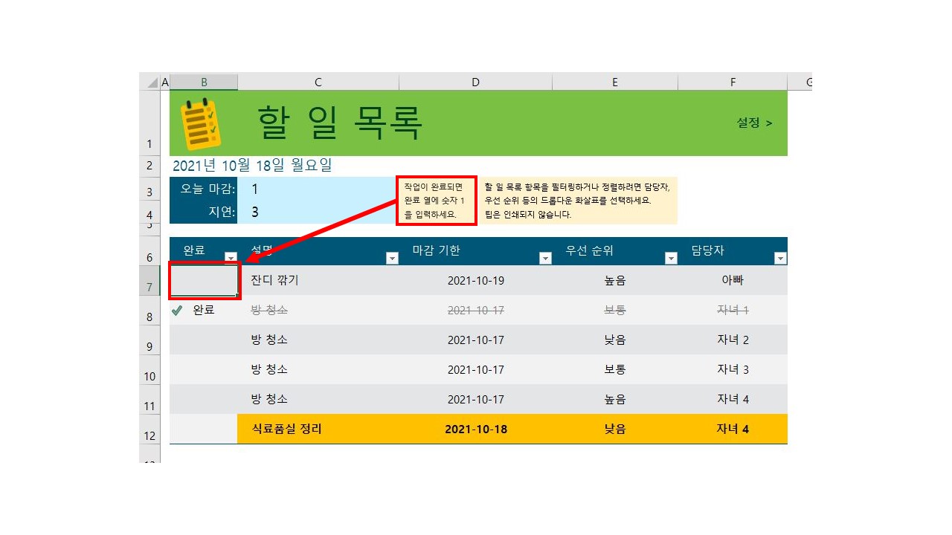The image size is (952, 535).
Task: Click the 오늘 마감 count value 1
Action: pos(254,189)
